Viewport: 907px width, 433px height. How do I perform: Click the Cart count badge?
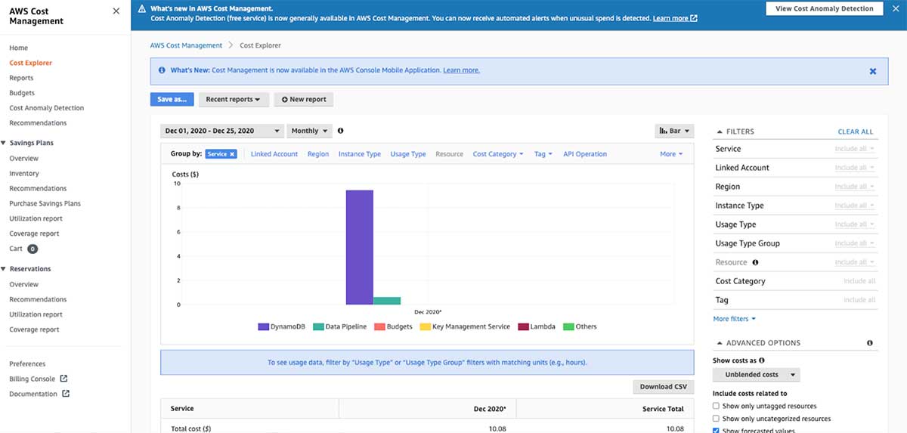point(33,249)
